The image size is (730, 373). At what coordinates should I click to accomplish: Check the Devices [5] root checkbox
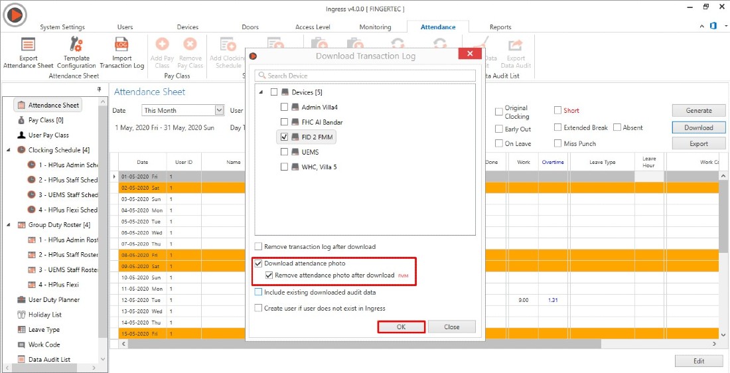click(273, 92)
